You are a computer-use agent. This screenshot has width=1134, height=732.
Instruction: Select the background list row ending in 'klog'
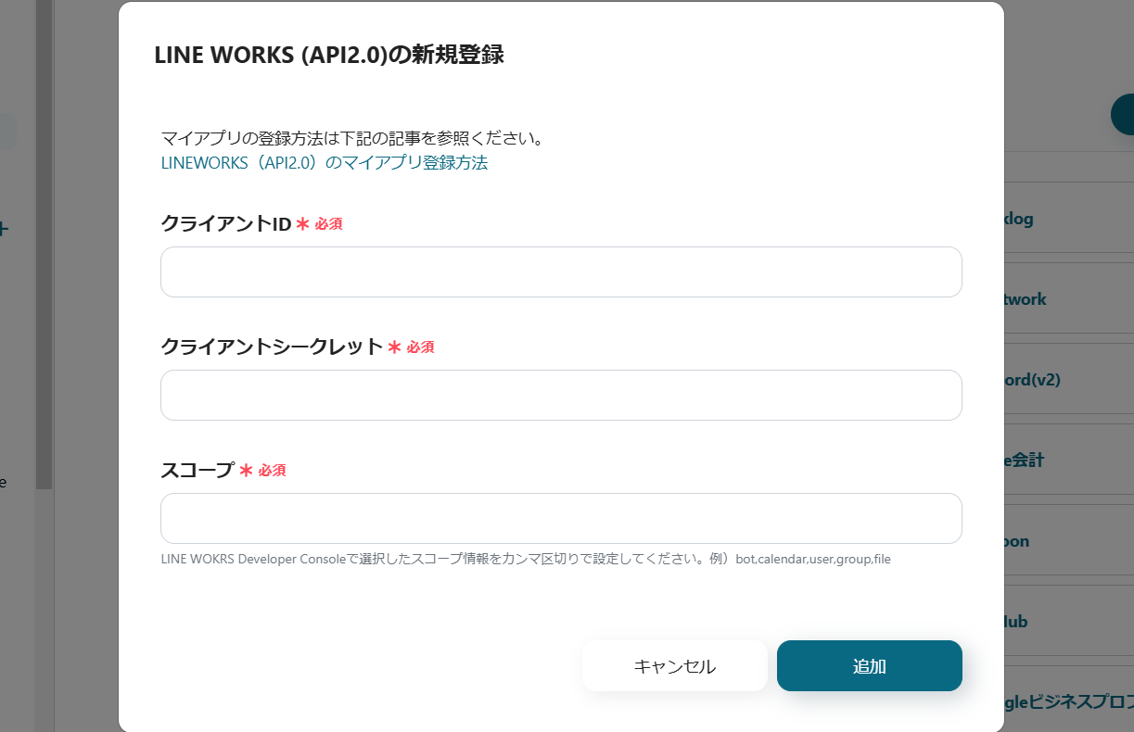tap(1069, 220)
